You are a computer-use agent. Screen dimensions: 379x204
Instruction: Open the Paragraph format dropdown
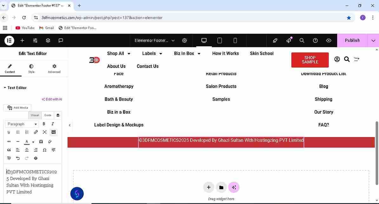point(22,124)
